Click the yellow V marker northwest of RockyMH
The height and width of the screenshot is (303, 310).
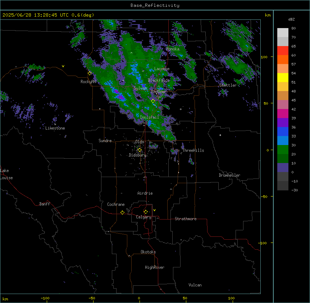[63, 66]
